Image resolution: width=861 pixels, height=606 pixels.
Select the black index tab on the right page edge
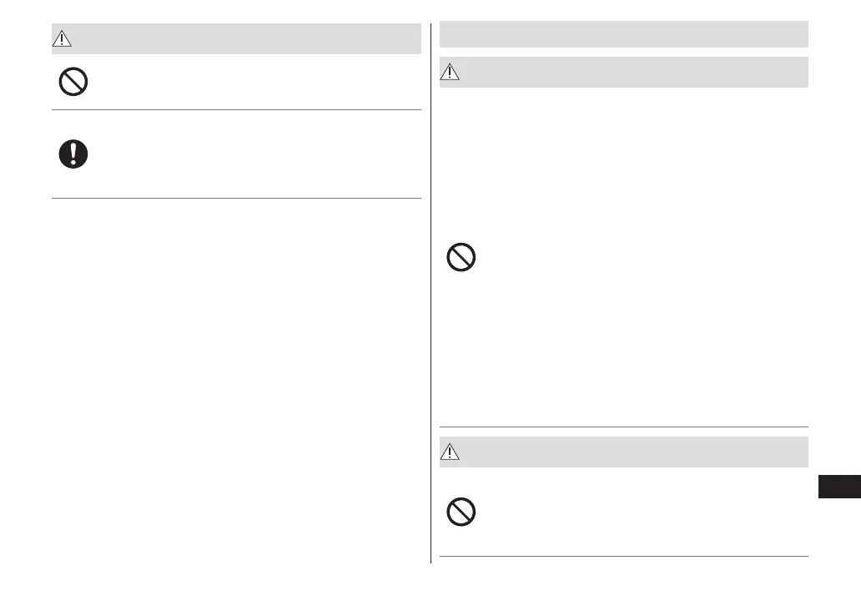[838, 486]
